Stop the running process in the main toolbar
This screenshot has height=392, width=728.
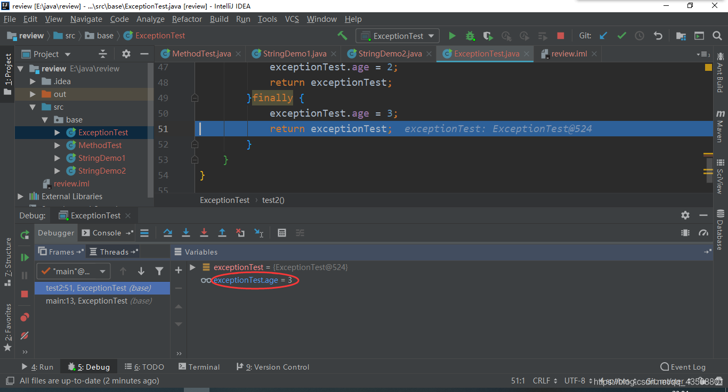(x=560, y=36)
